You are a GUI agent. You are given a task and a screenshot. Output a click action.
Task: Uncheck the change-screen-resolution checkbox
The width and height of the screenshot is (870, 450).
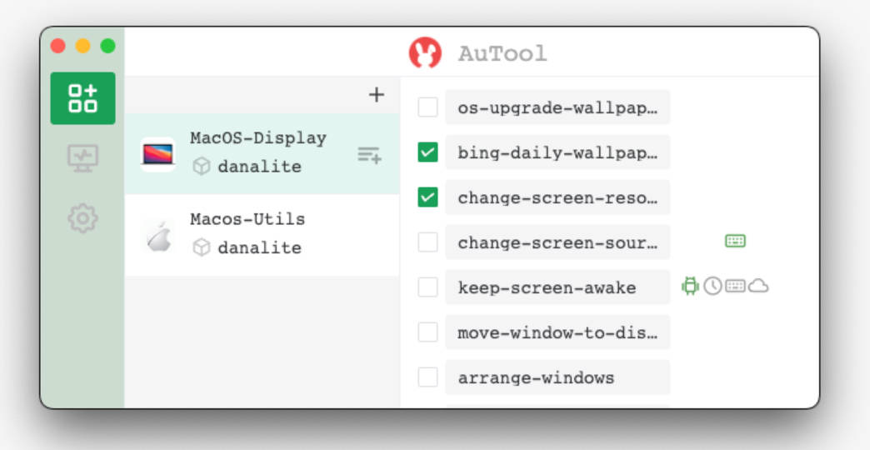pos(427,197)
